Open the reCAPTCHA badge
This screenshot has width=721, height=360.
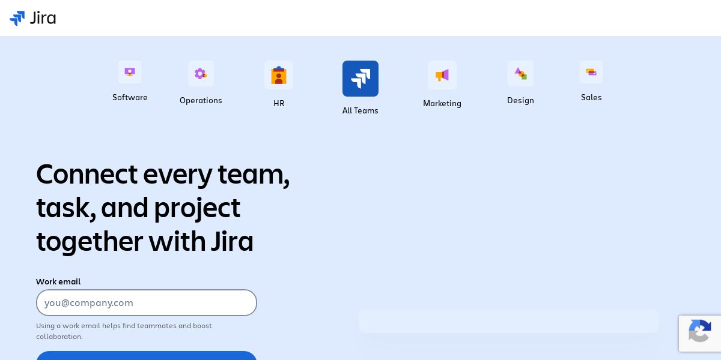click(700, 333)
